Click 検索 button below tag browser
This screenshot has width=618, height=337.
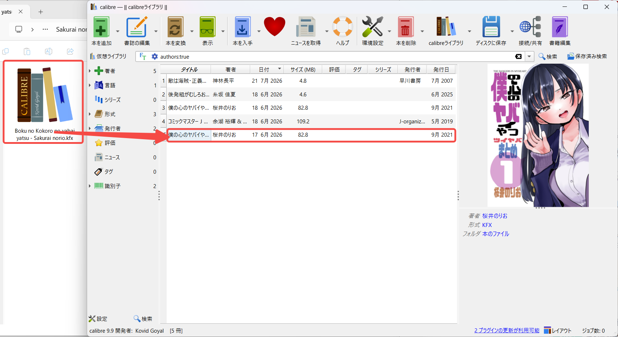click(x=143, y=319)
